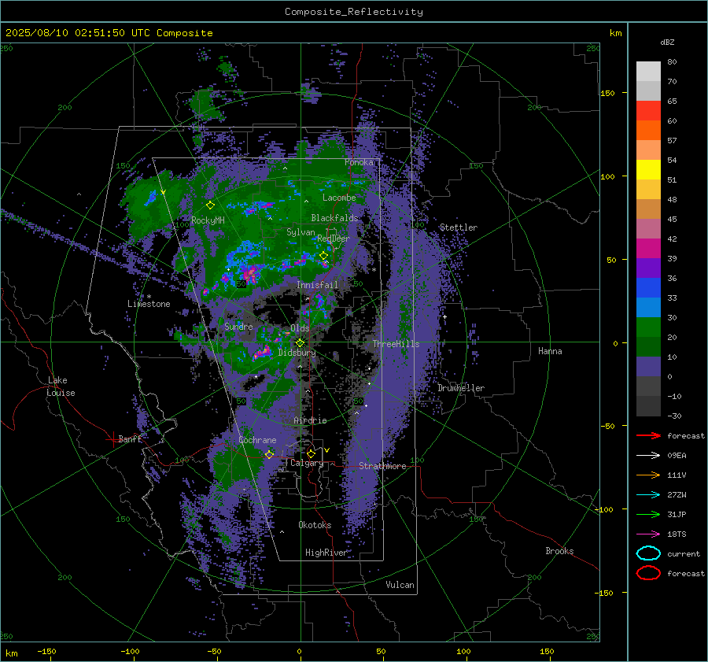
Task: Select the green 31JP arrow legend entry
Action: click(x=648, y=514)
